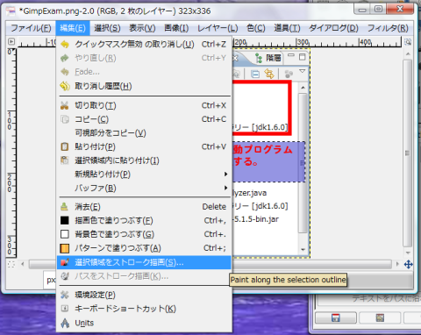Click the undo arrow icon for クイックマスク無効
Screen dimensions: 421x335
tap(65, 44)
